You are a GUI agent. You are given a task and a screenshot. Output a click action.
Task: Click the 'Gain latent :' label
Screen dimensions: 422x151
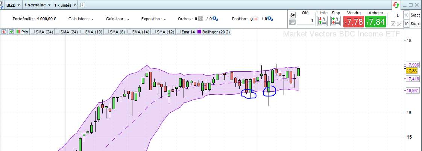coord(79,19)
